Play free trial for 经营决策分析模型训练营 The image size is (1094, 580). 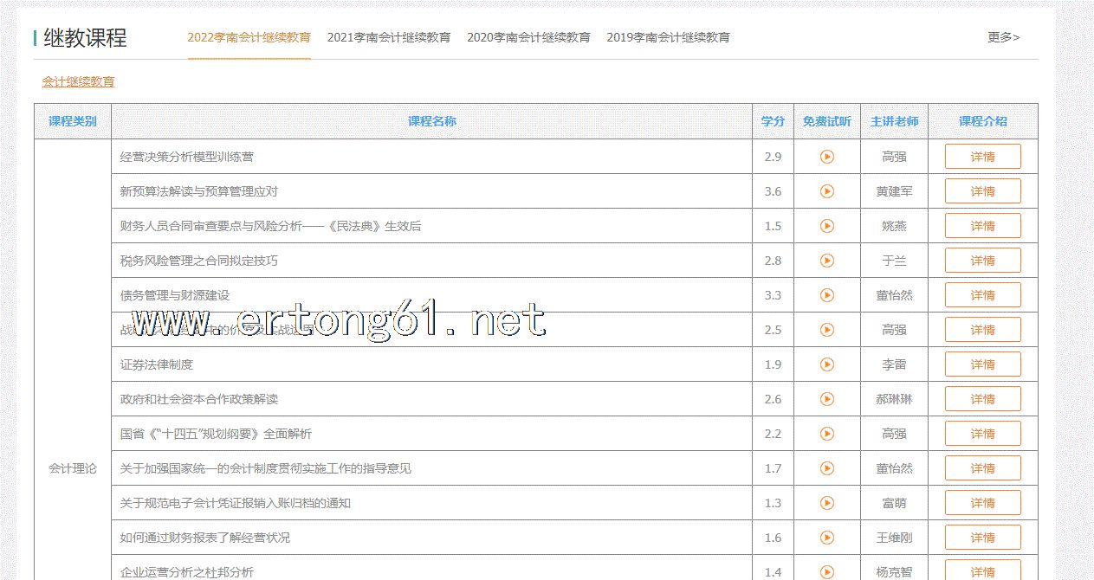point(826,157)
